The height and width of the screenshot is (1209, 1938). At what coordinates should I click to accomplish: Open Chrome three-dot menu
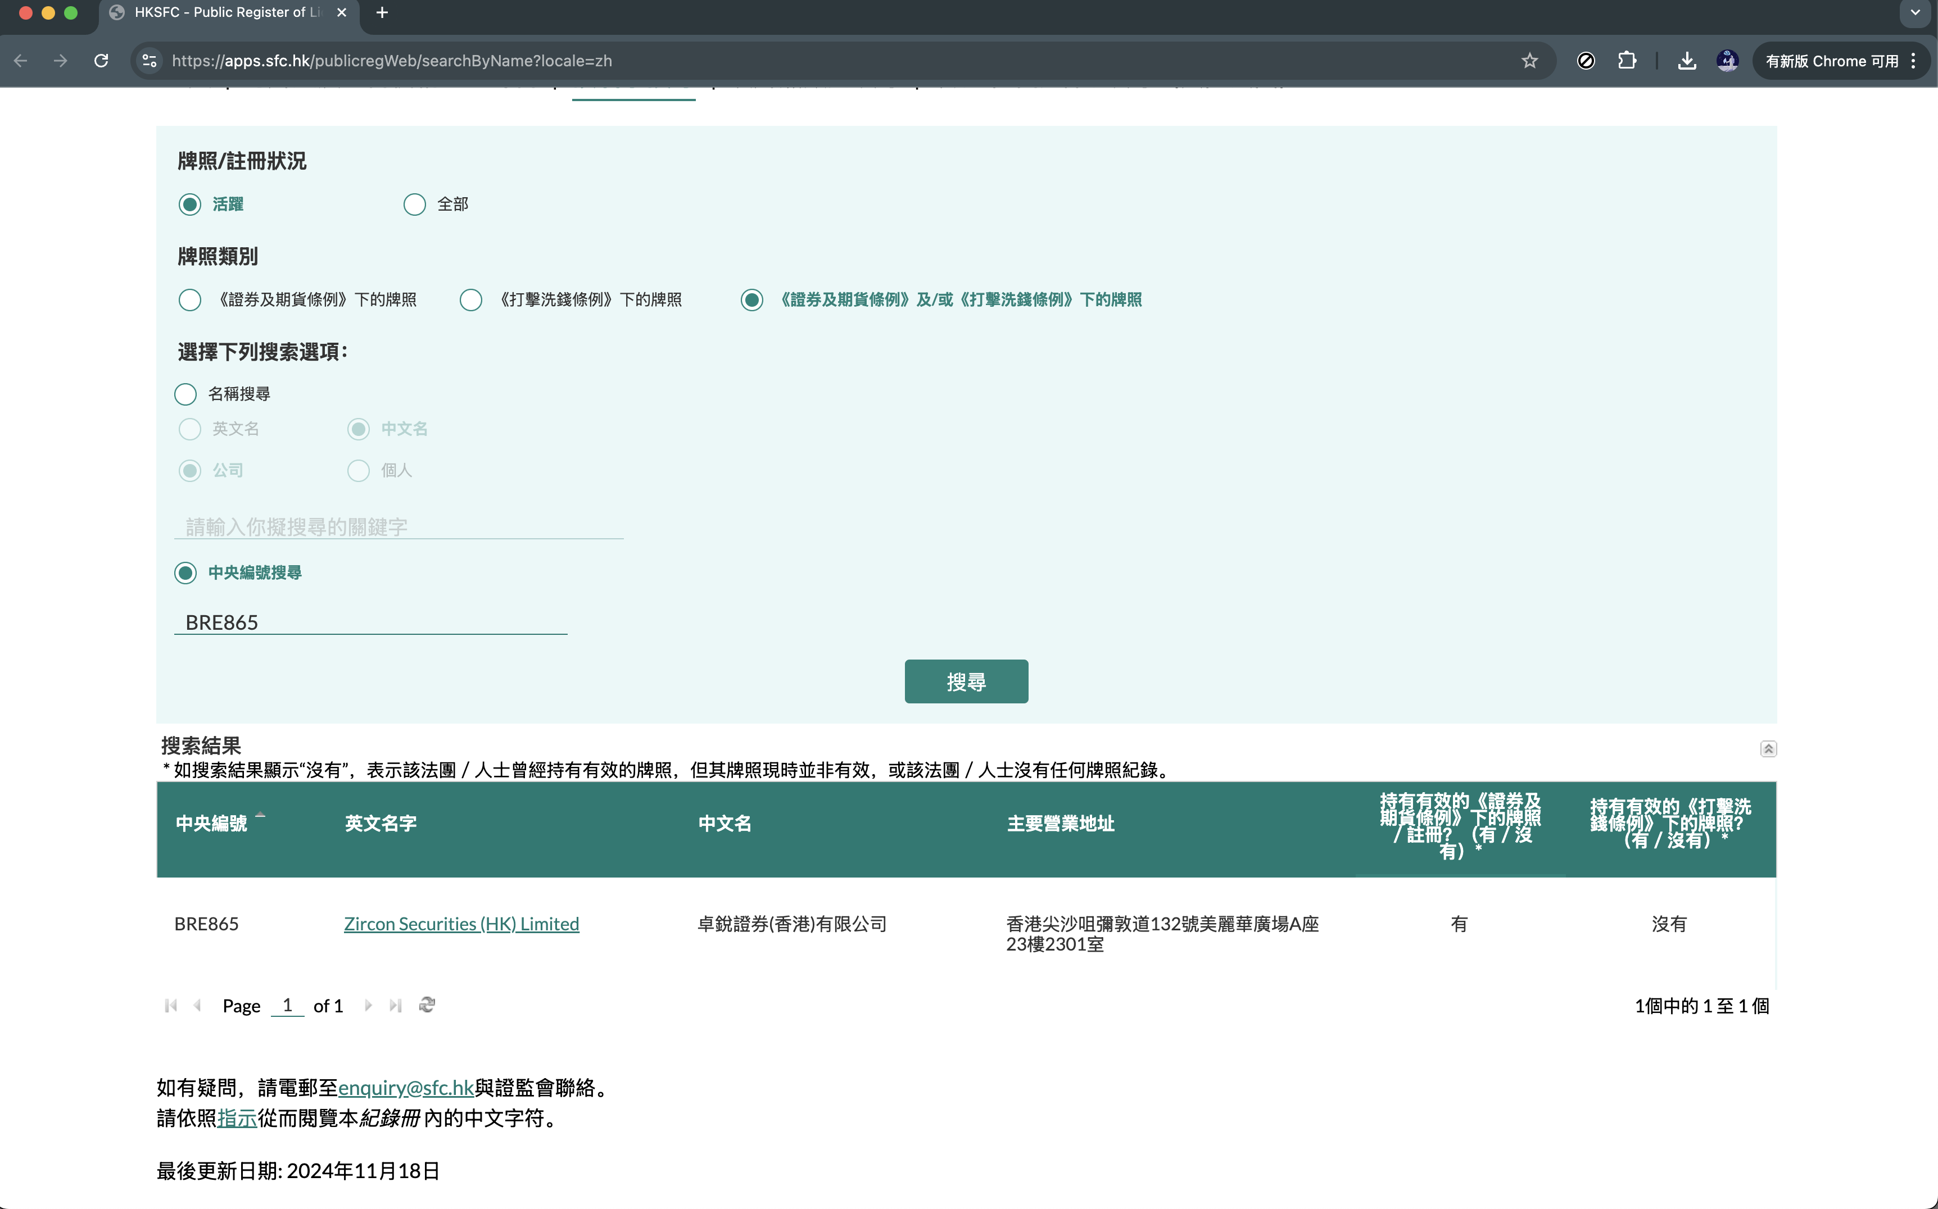(x=1913, y=61)
